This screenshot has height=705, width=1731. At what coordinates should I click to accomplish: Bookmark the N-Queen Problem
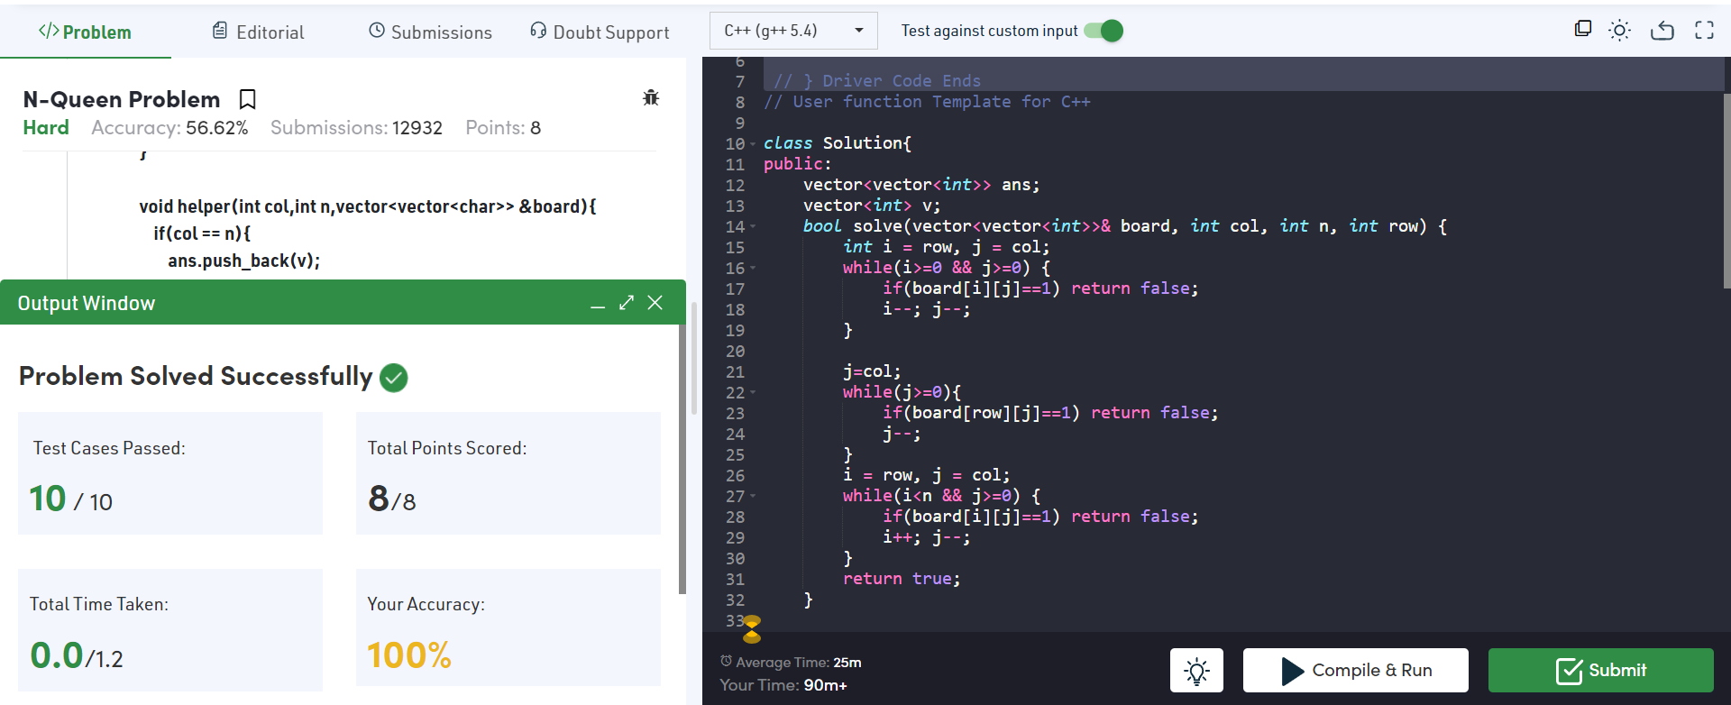coord(248,99)
